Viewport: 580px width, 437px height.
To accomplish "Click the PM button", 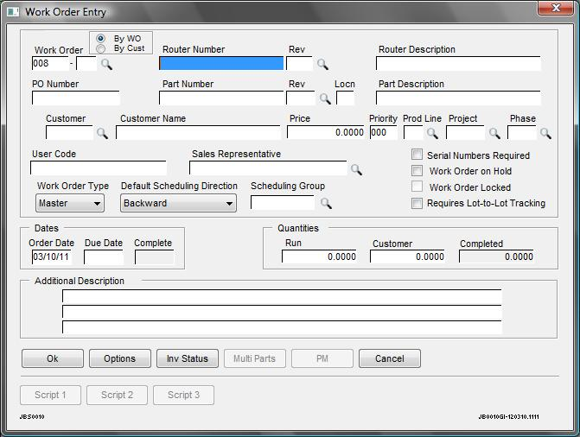I will [x=322, y=358].
